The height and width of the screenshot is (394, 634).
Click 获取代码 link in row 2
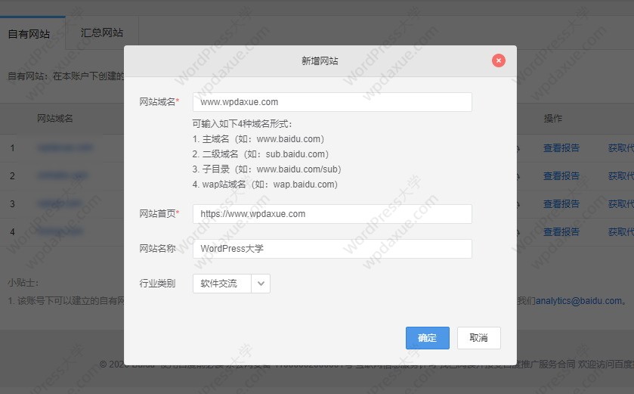pos(621,176)
